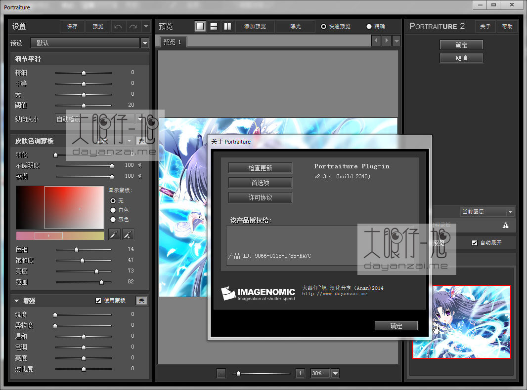
Task: Click the 预览 button in settings
Action: point(98,26)
